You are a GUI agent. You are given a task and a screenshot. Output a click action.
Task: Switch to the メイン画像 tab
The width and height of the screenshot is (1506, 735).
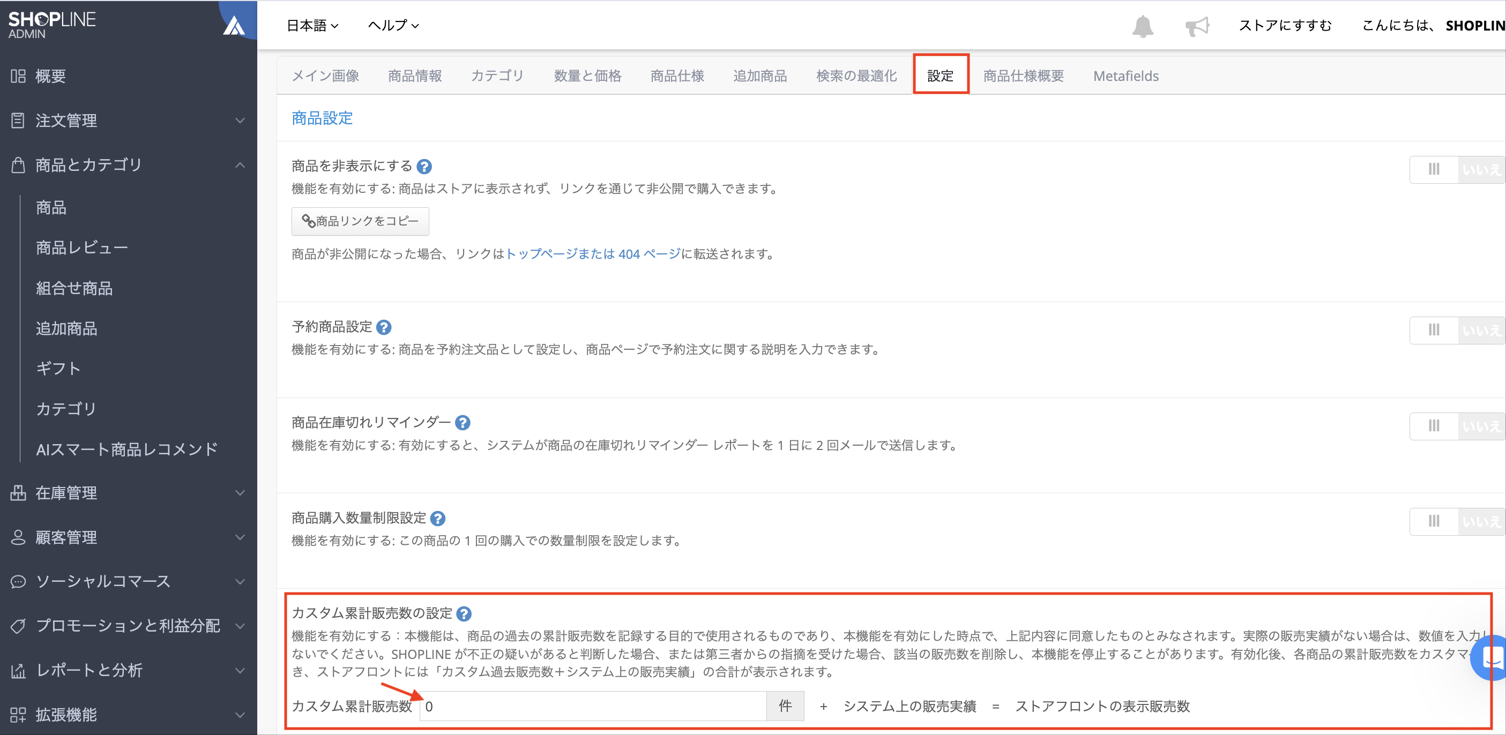click(325, 76)
